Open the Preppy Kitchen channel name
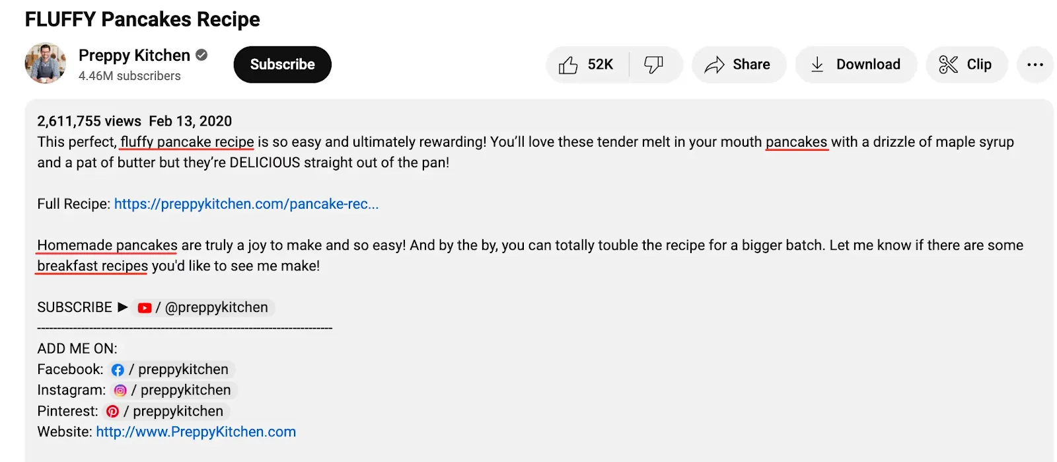 click(134, 56)
